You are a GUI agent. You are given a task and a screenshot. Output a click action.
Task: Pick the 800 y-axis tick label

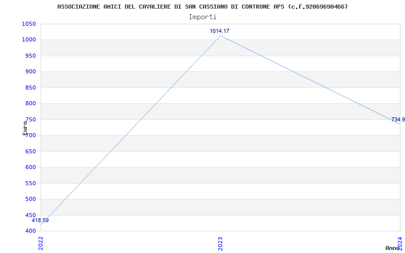(30, 104)
